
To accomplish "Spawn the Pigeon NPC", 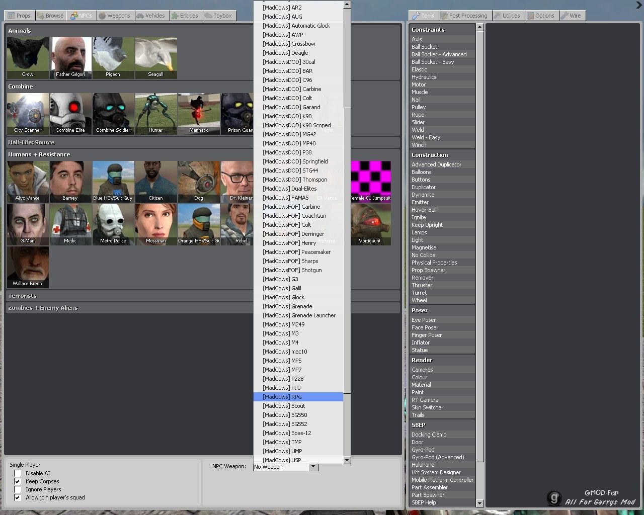I will coord(113,58).
